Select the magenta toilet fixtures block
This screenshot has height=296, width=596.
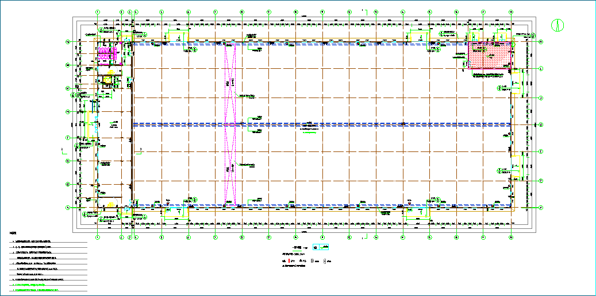[107, 54]
